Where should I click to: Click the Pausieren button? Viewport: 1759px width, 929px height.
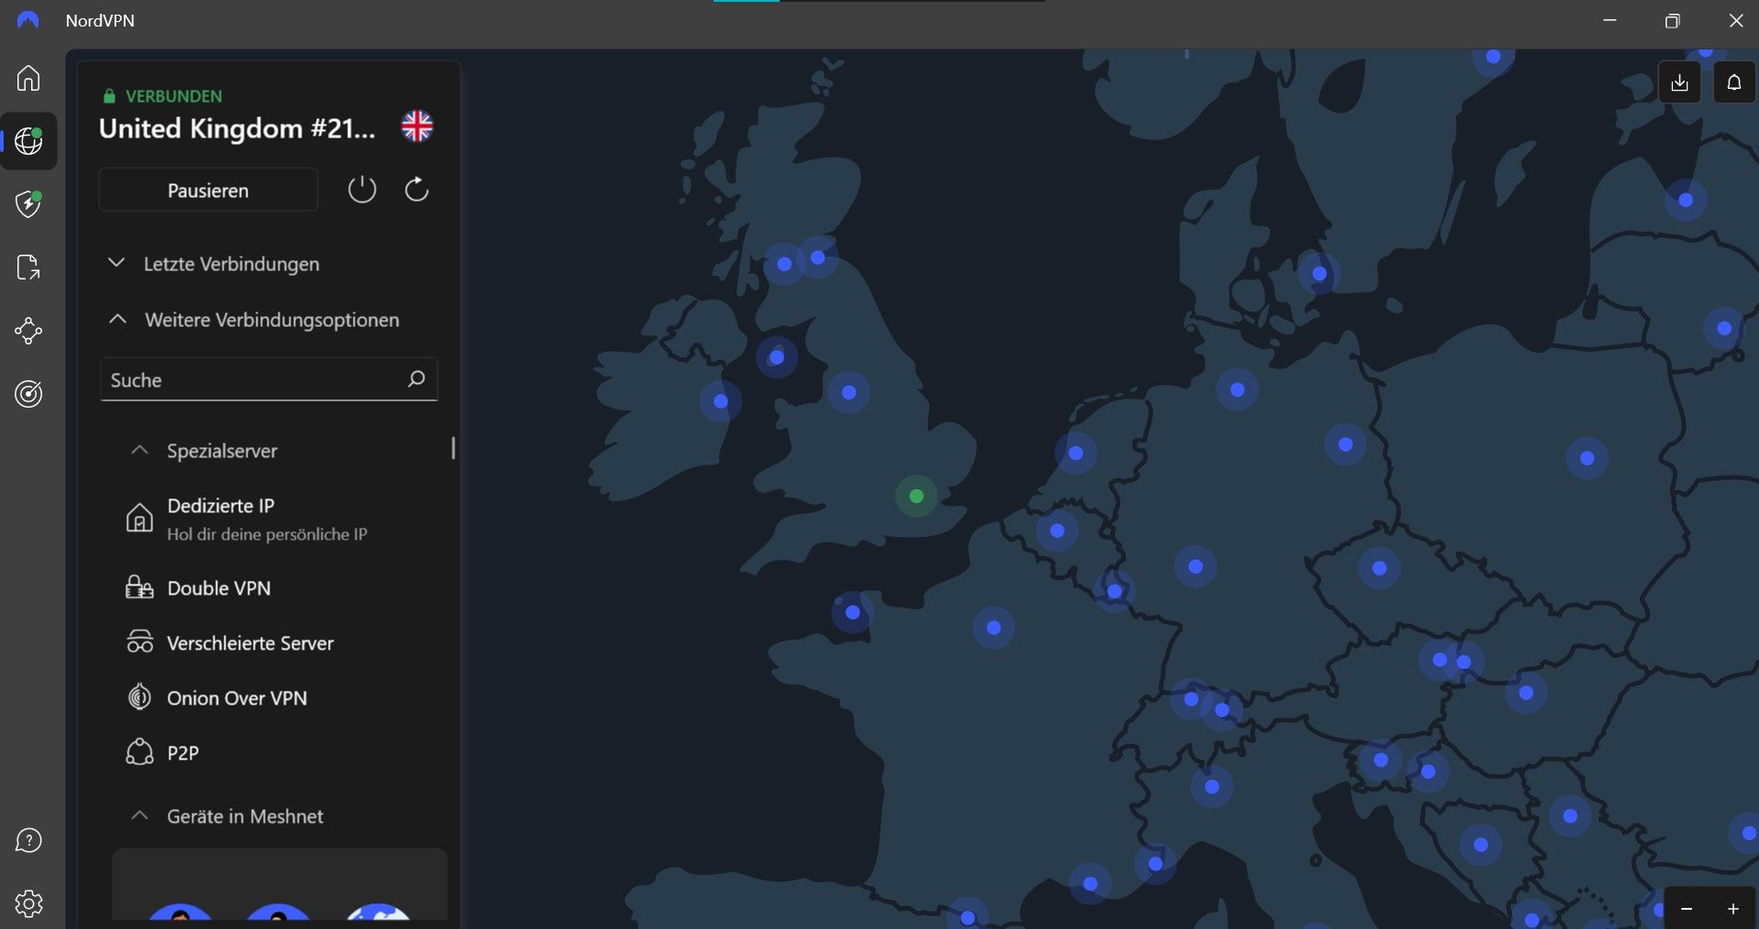208,190
